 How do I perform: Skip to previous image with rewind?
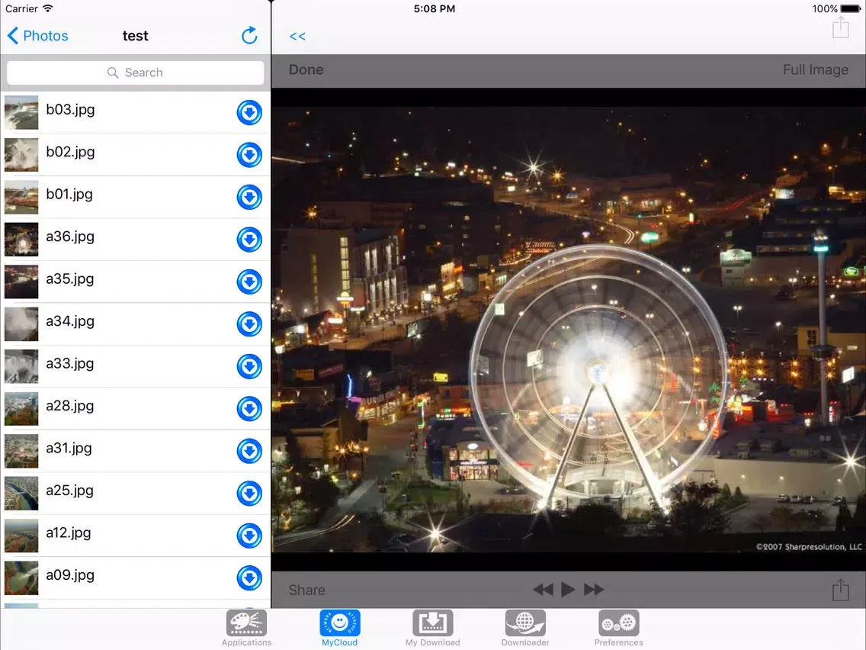pos(543,590)
